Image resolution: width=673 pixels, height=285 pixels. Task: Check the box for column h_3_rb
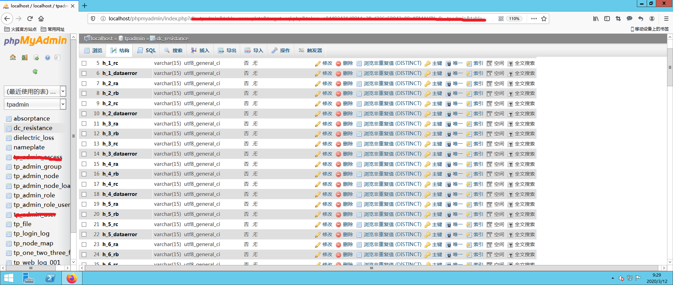pyautogui.click(x=84, y=134)
